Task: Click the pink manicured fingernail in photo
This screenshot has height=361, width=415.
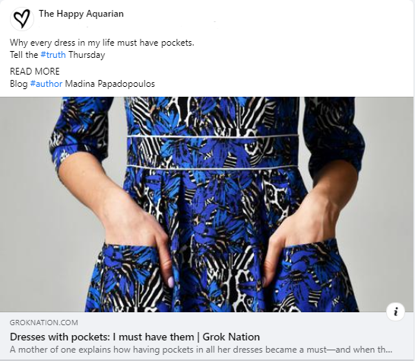Action: 171,282
